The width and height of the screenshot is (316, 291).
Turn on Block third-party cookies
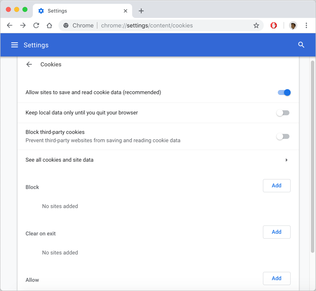click(x=283, y=136)
